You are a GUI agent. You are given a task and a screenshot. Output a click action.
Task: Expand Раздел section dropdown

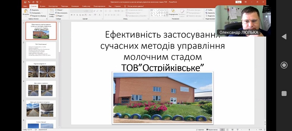tap(60, 16)
